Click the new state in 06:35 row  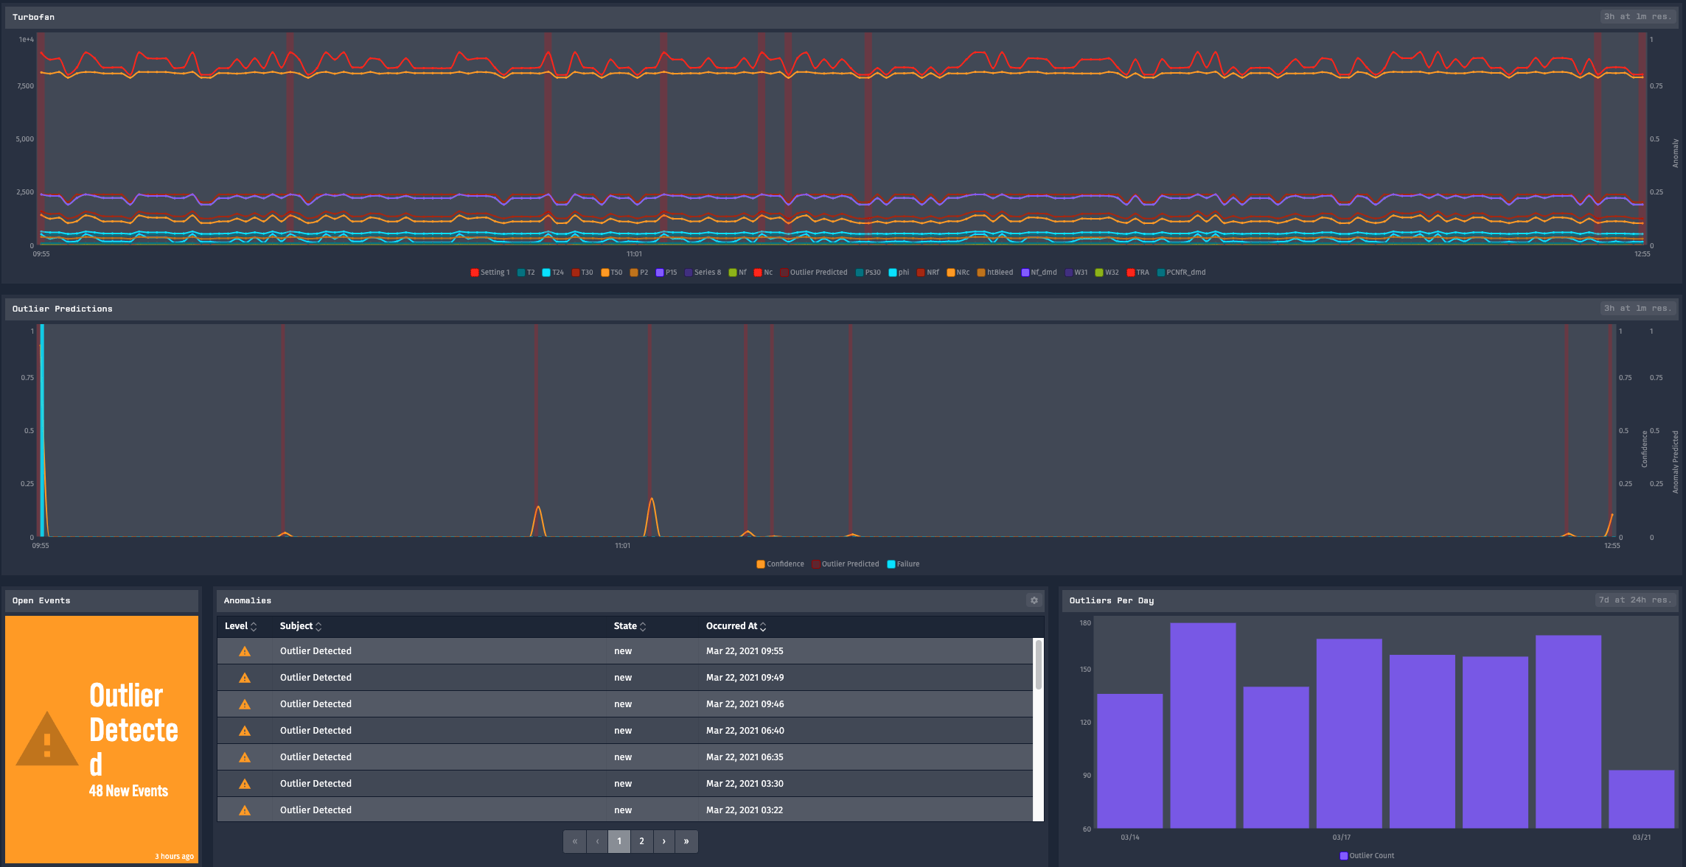[x=623, y=757]
